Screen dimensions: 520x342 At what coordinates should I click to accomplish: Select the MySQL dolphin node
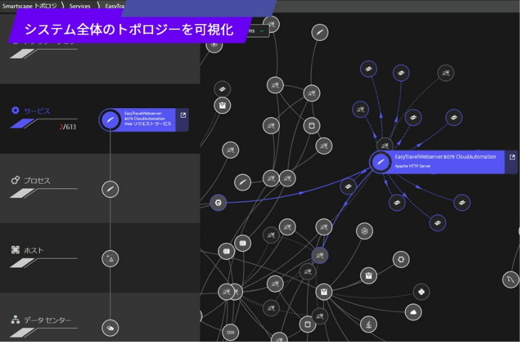point(511,279)
